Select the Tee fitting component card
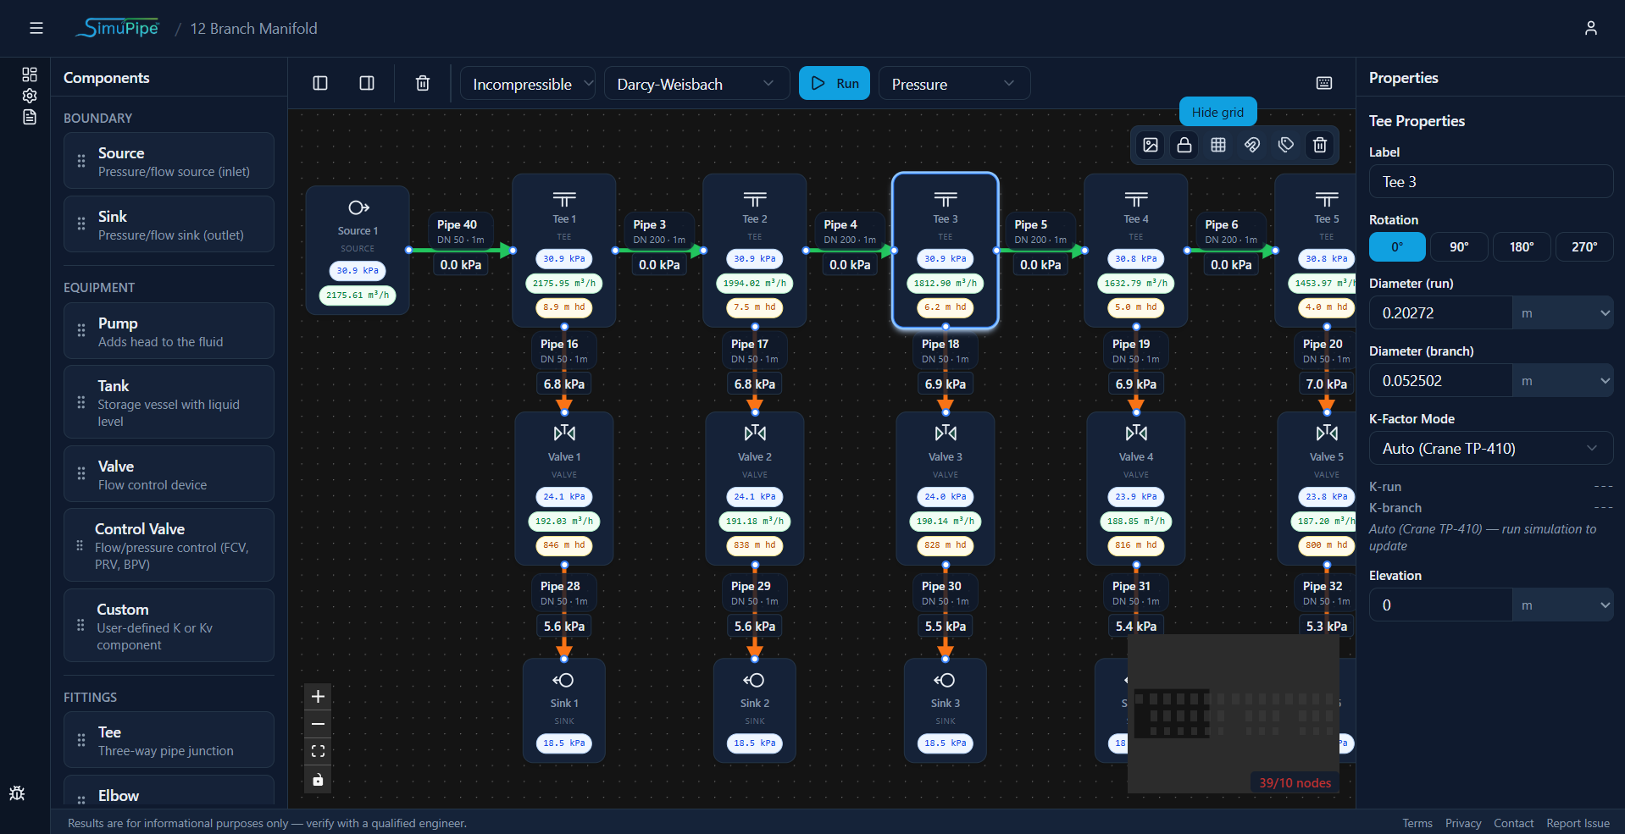 pyautogui.click(x=169, y=740)
